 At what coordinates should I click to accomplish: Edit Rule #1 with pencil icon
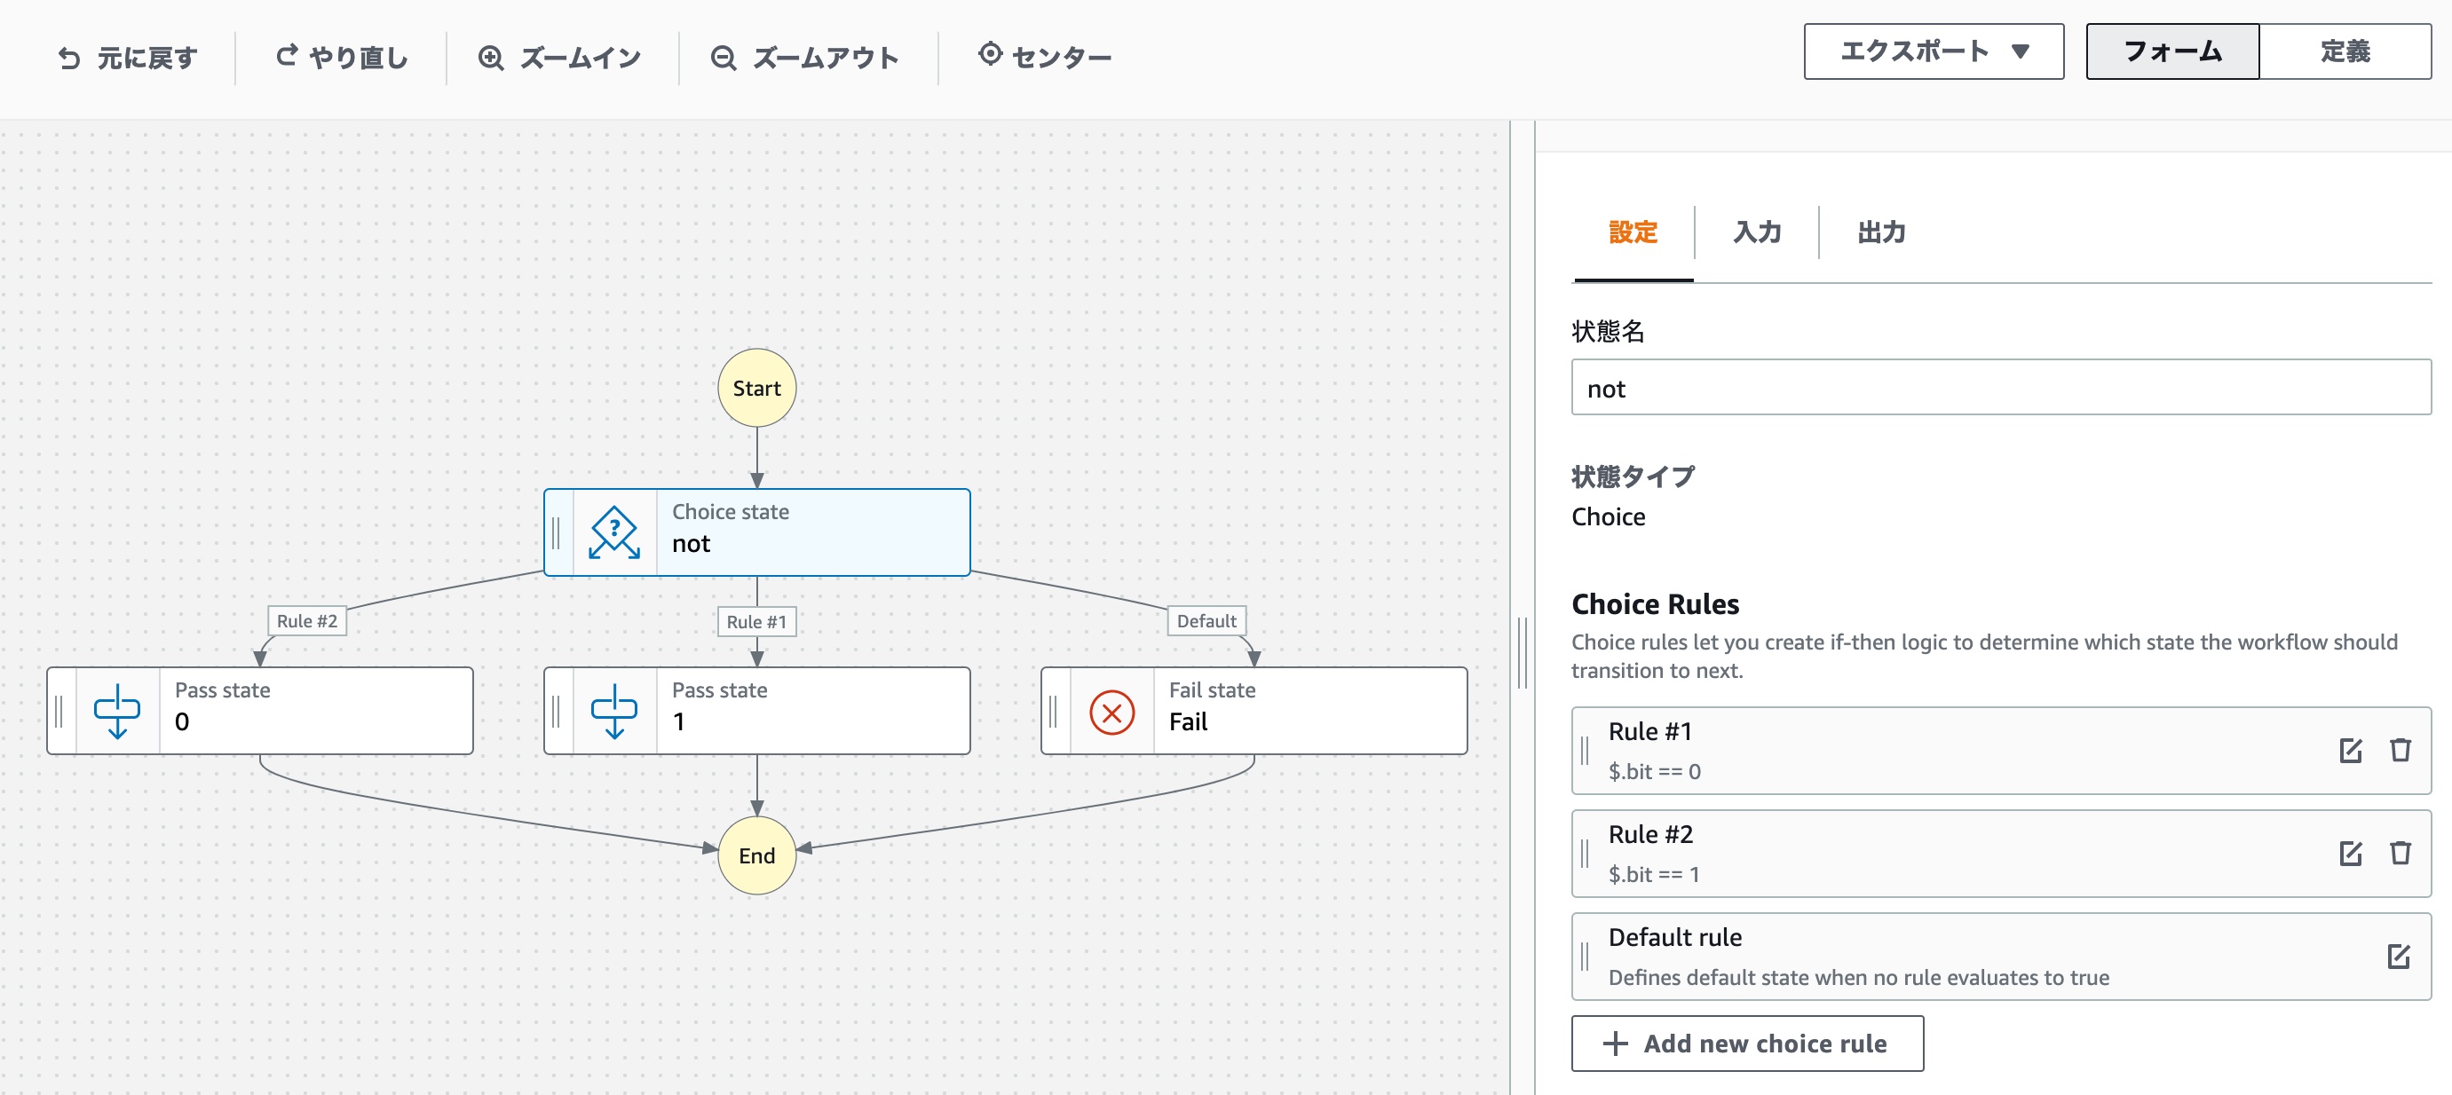coord(2349,751)
